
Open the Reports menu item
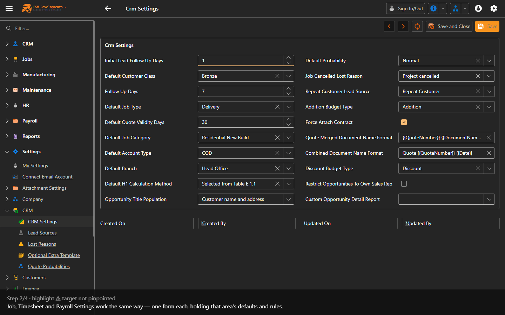point(31,136)
